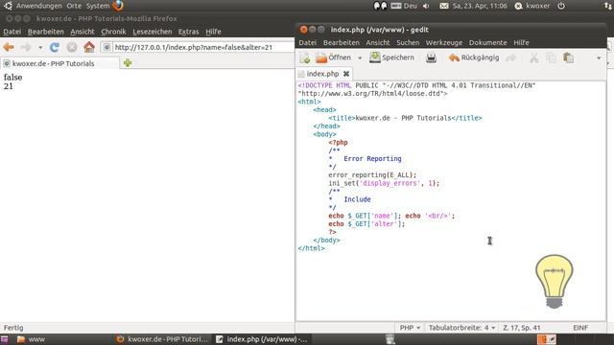The height and width of the screenshot is (345, 614).
Task: Open the System menu in top panel
Action: (x=98, y=6)
